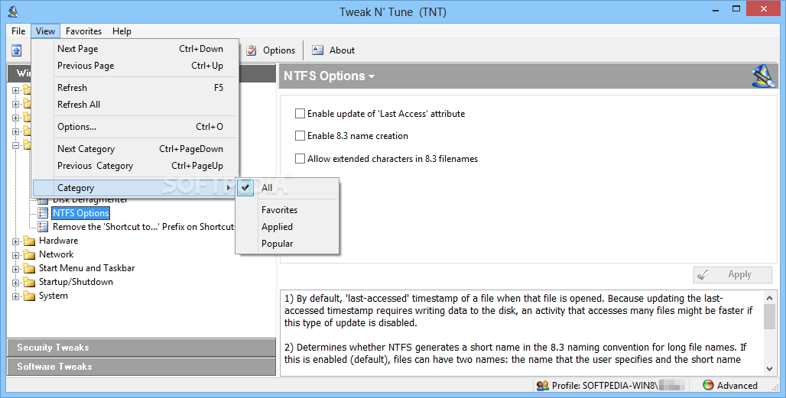The height and width of the screenshot is (398, 786).
Task: Open the Security Tweaks panel
Action: click(x=141, y=348)
